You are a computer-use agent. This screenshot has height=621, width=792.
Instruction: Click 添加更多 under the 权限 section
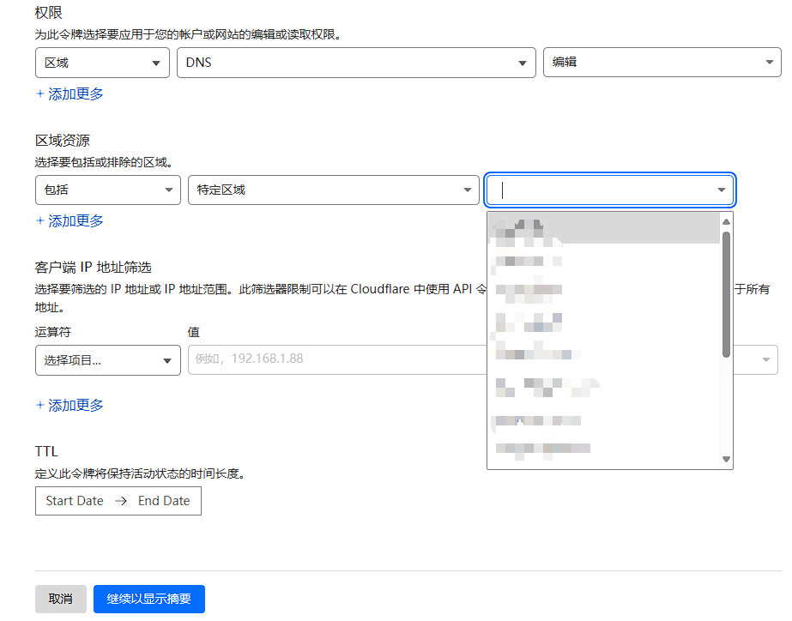pos(70,93)
